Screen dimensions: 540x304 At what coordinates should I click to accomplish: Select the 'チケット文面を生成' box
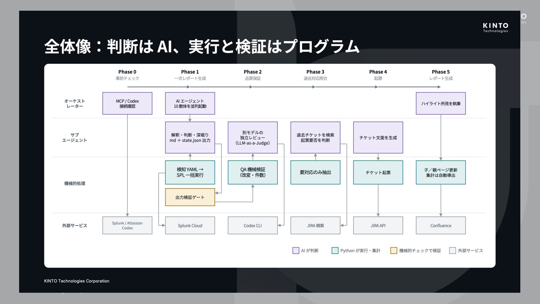pyautogui.click(x=378, y=138)
